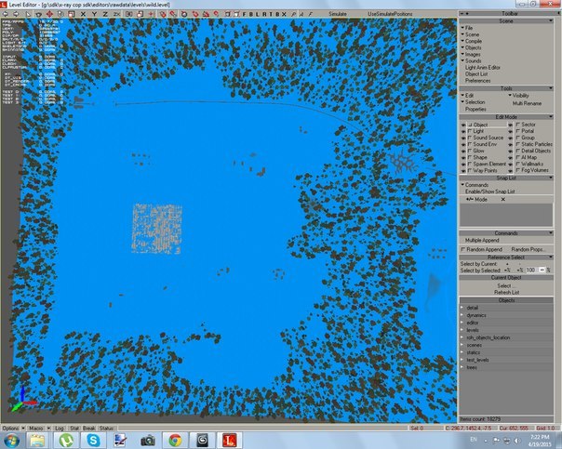562x449 pixels.
Task: Open the Windows Start orb
Action: [x=11, y=440]
